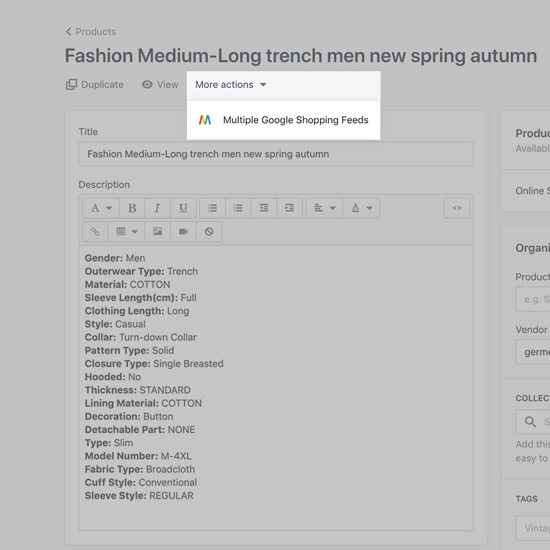Toggle underline formatting button
The width and height of the screenshot is (550, 550).
[x=183, y=208]
